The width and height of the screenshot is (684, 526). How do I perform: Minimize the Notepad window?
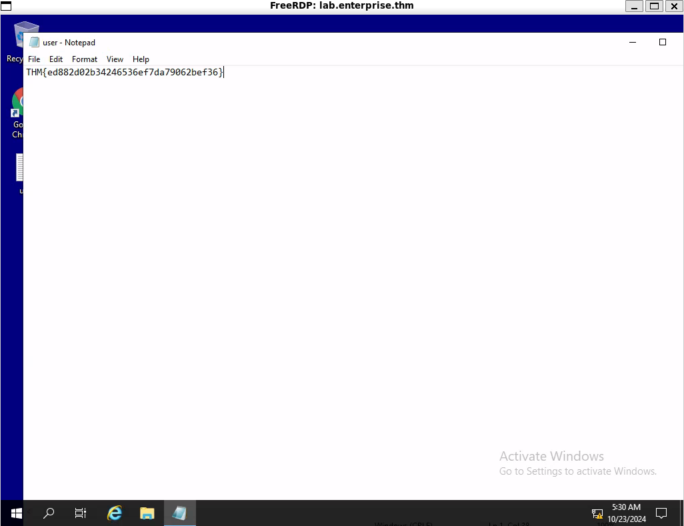tap(633, 42)
